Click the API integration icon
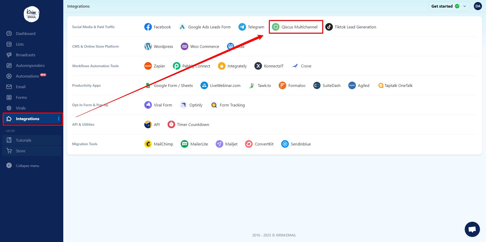486x242 pixels. coord(148,124)
